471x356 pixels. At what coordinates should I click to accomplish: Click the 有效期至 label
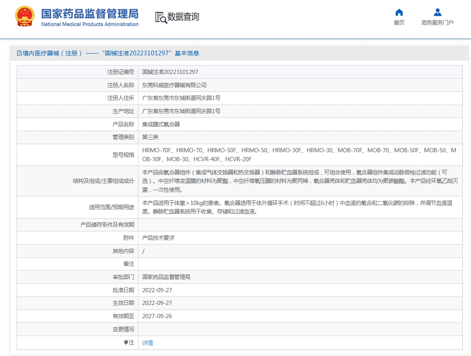click(x=124, y=316)
